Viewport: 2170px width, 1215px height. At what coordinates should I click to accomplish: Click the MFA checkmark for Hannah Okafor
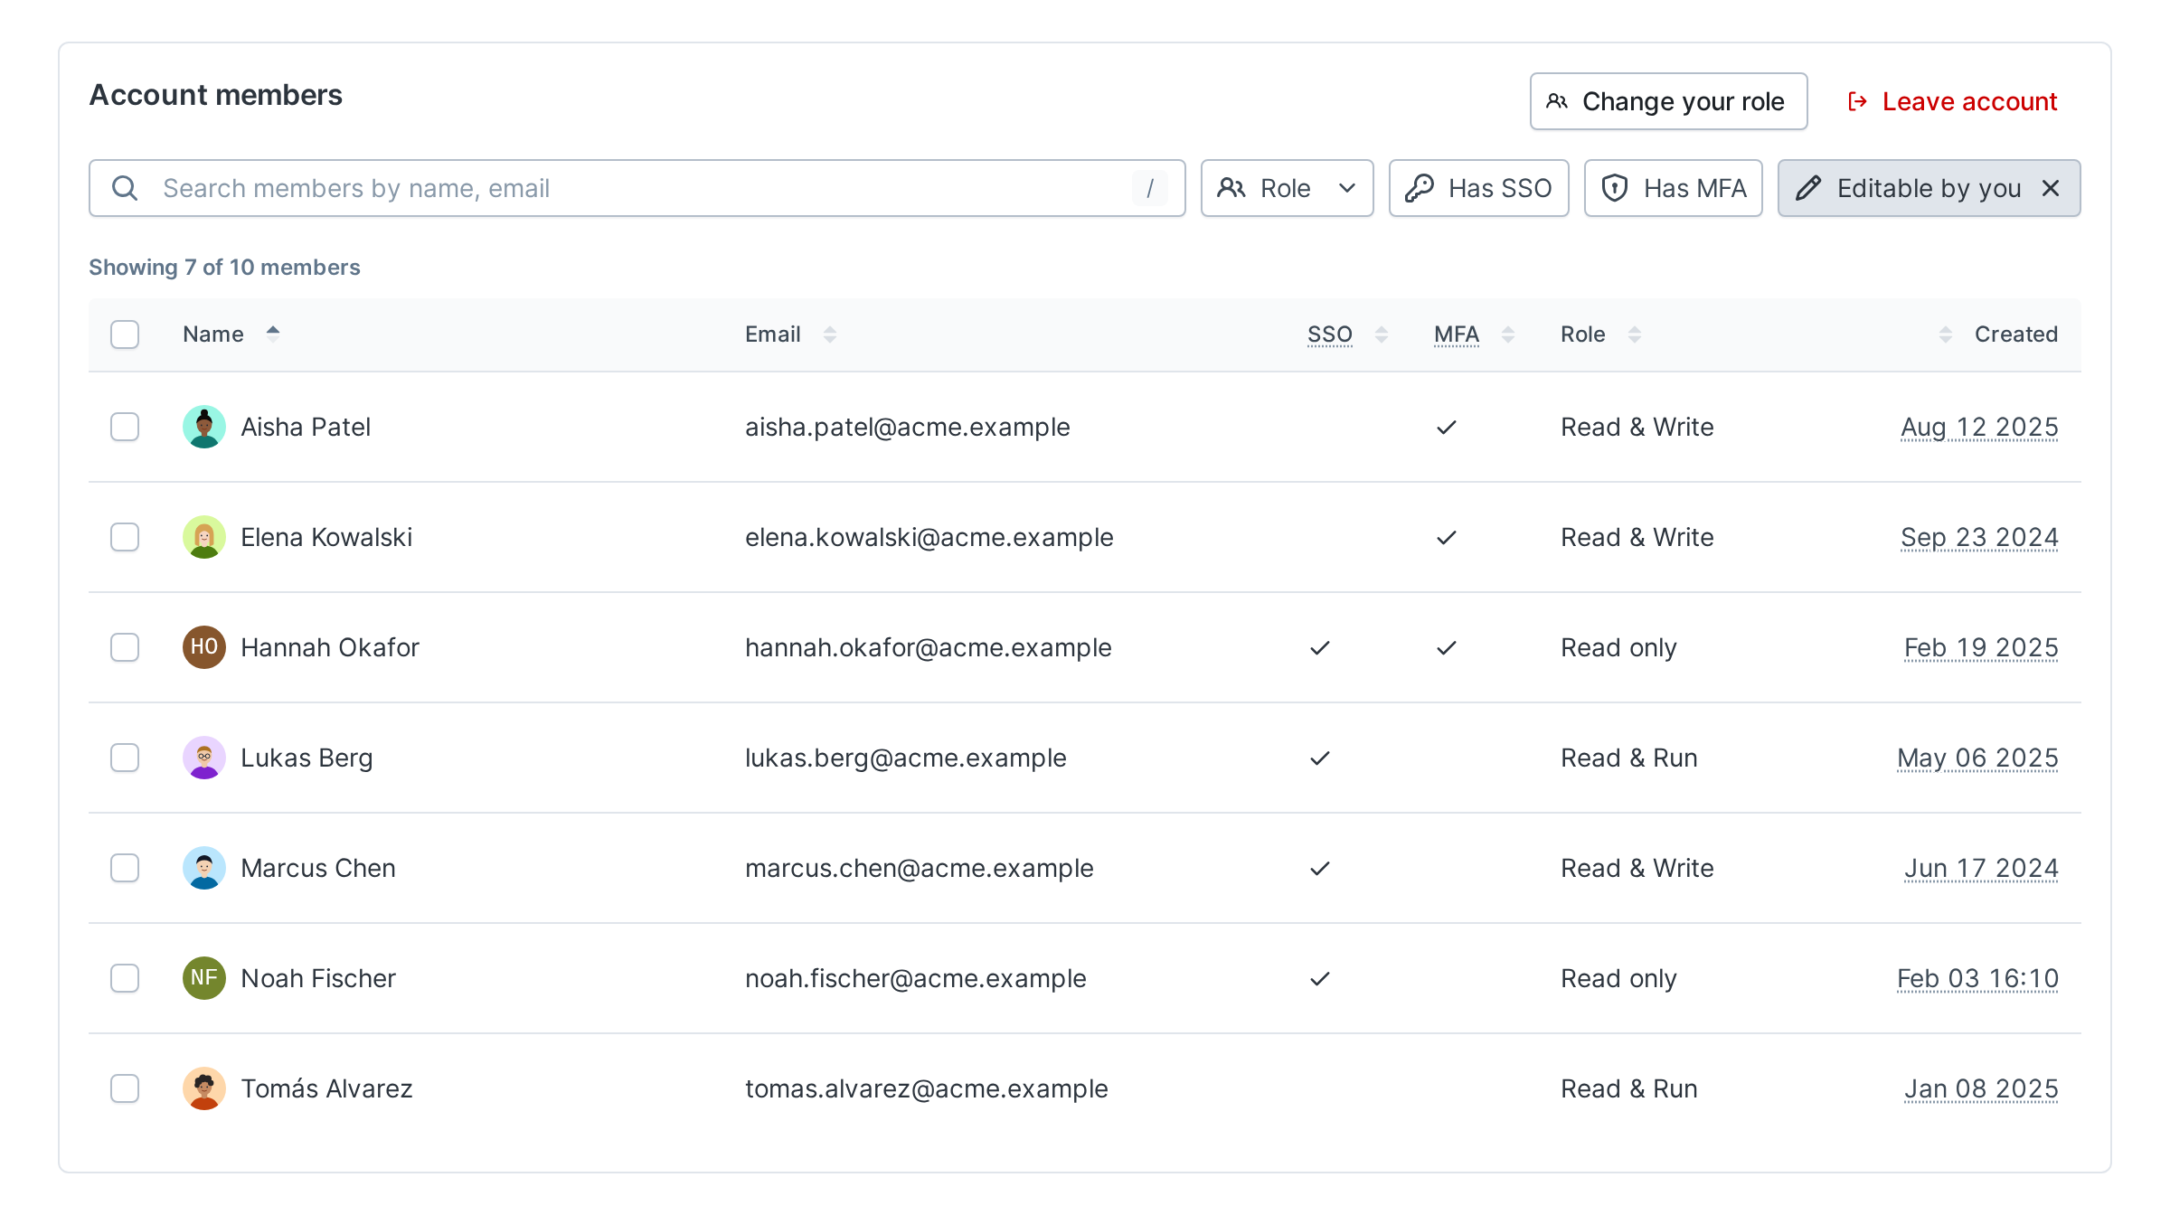[x=1447, y=647]
